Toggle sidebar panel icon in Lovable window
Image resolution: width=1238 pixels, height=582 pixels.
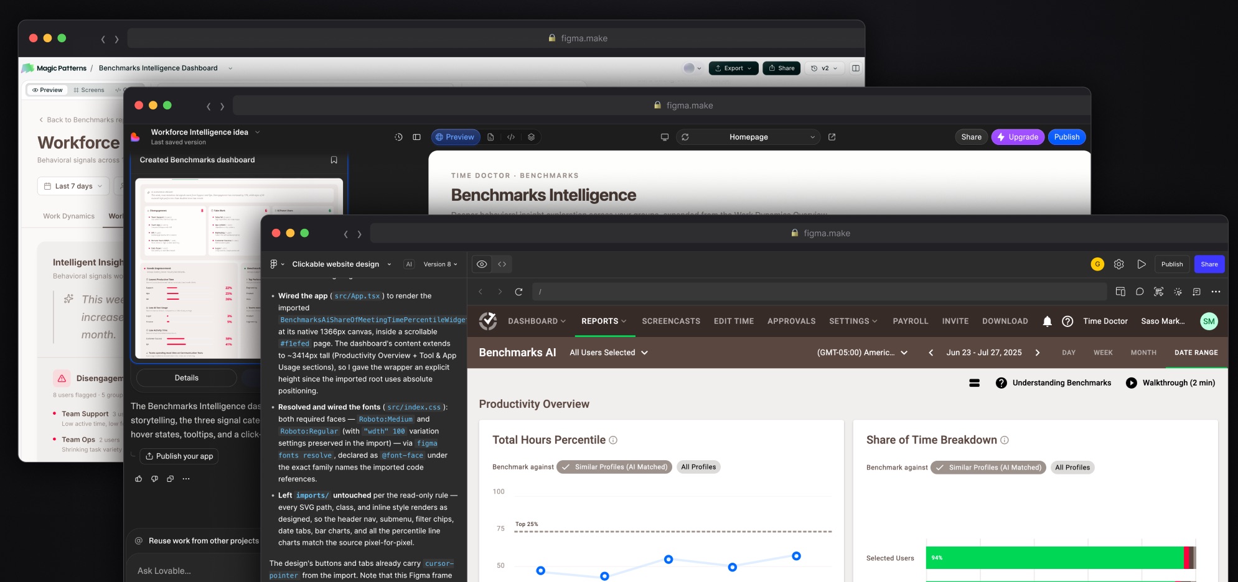click(x=417, y=137)
